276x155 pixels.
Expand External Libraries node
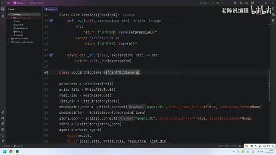point(9,38)
